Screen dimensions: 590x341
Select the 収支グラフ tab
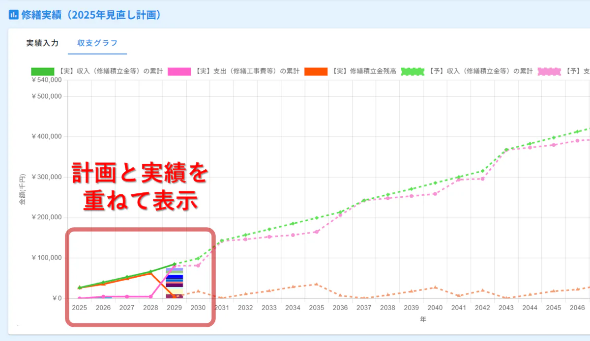pyautogui.click(x=97, y=43)
